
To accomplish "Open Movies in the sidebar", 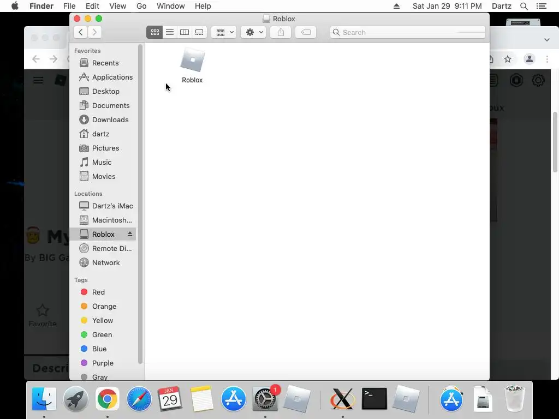I will [103, 177].
